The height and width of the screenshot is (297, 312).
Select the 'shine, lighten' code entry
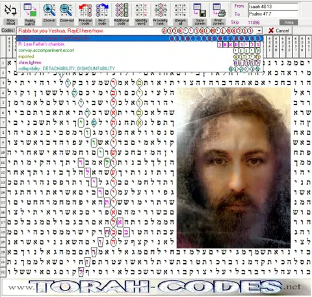(x=140, y=62)
